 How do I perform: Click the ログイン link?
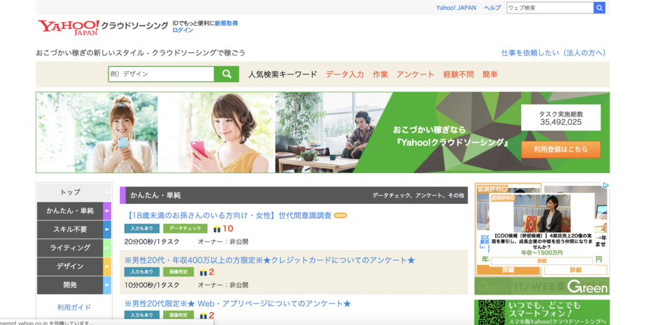(x=182, y=30)
